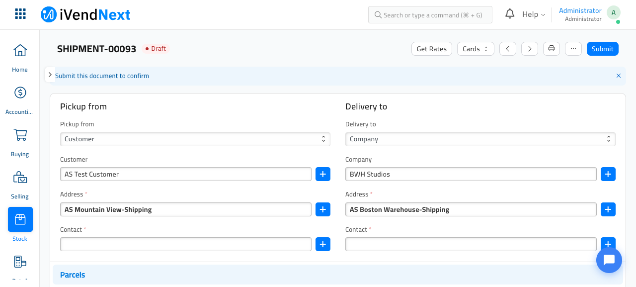
Task: Focus the search or command bar
Action: [x=430, y=15]
